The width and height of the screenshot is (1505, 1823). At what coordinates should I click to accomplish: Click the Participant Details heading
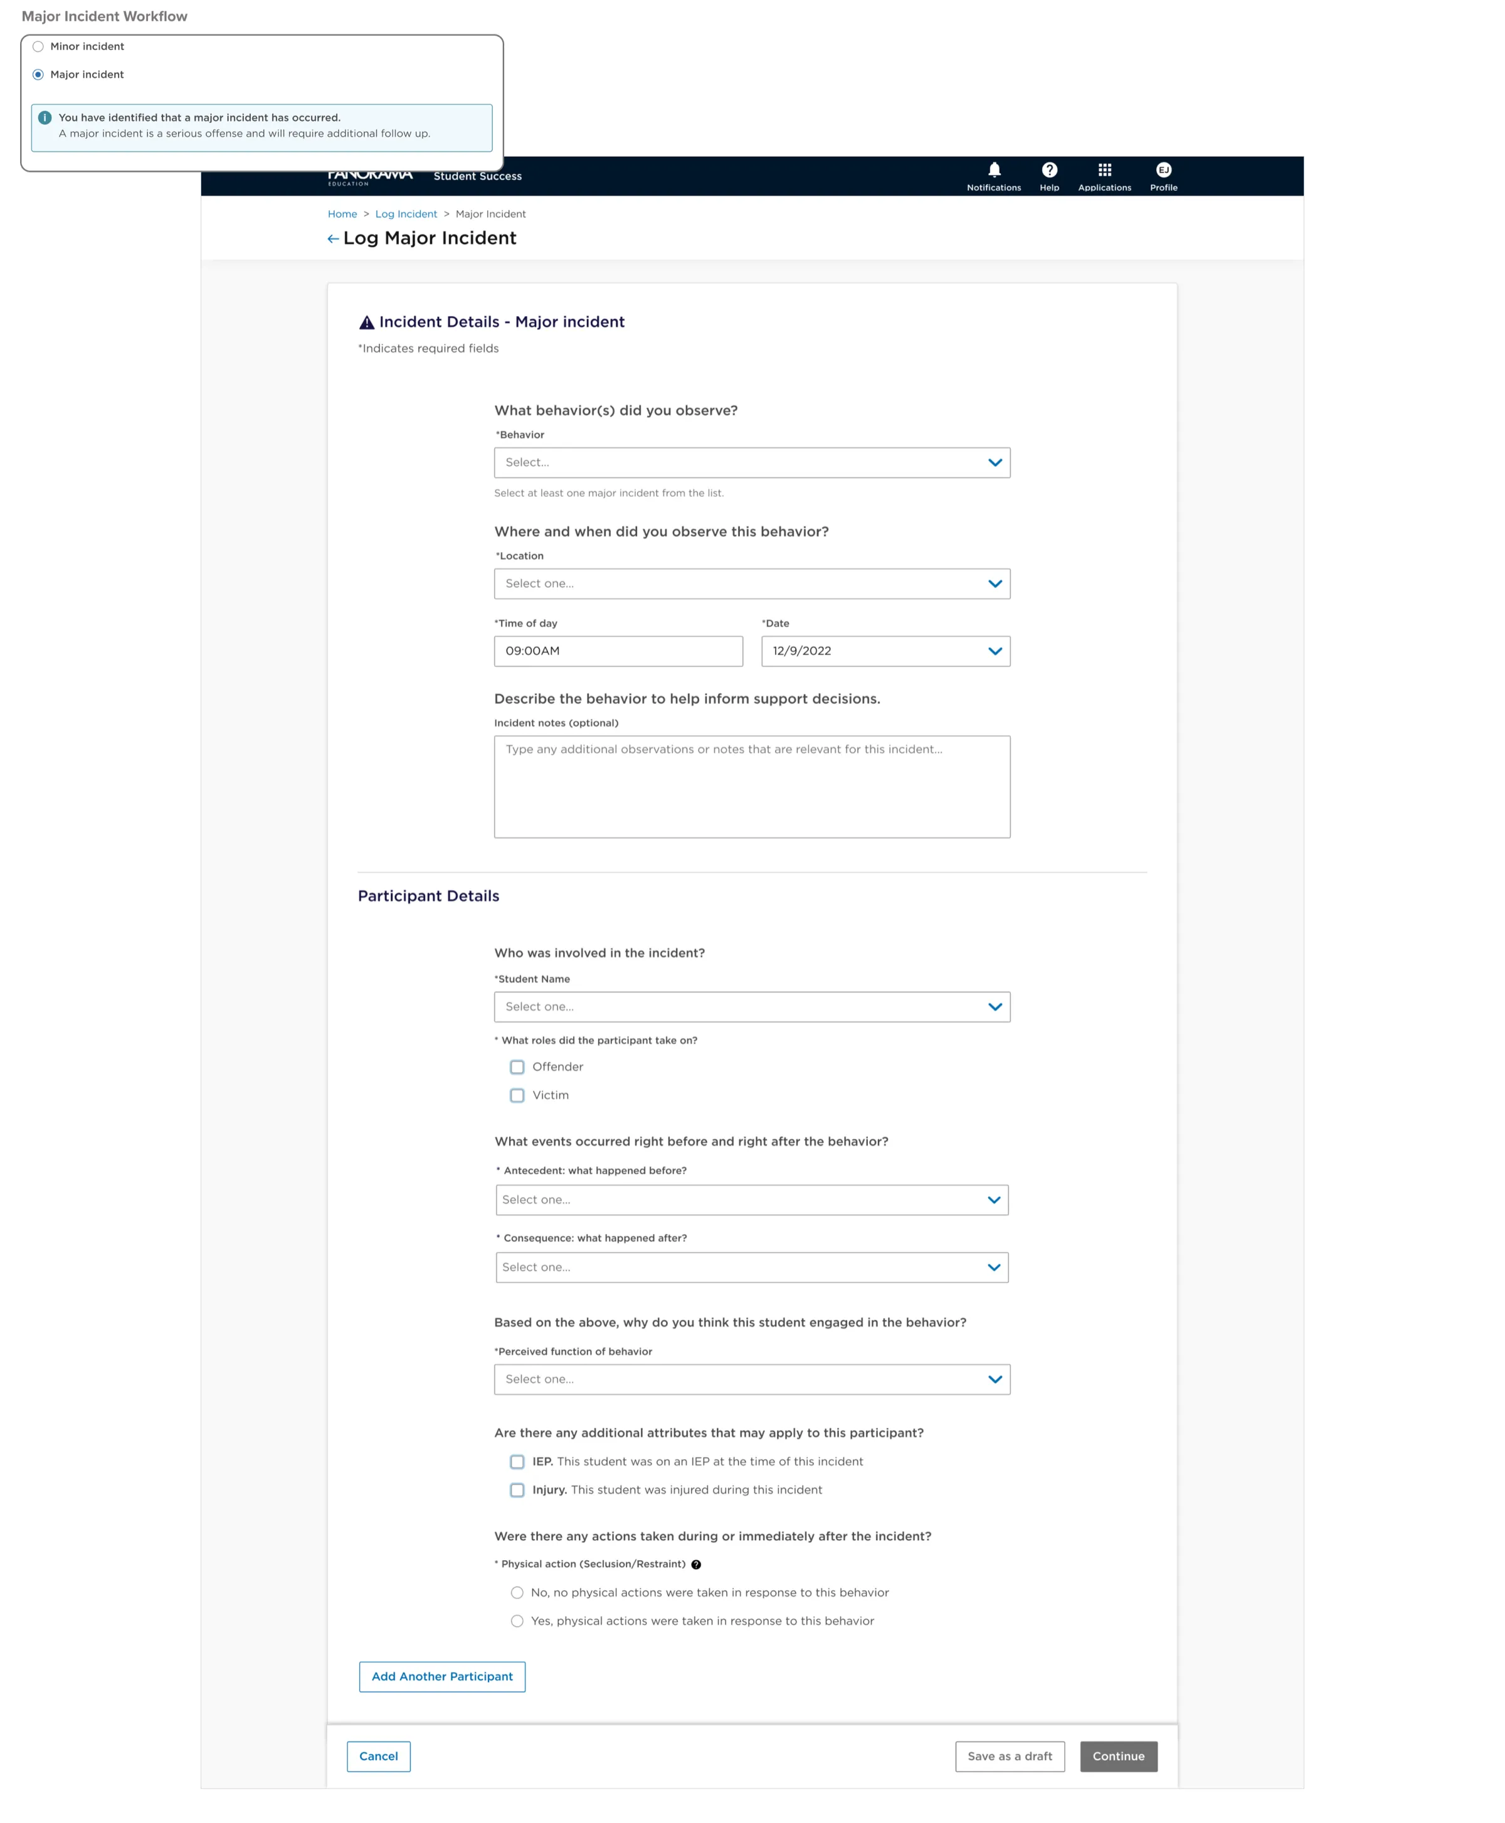point(428,896)
